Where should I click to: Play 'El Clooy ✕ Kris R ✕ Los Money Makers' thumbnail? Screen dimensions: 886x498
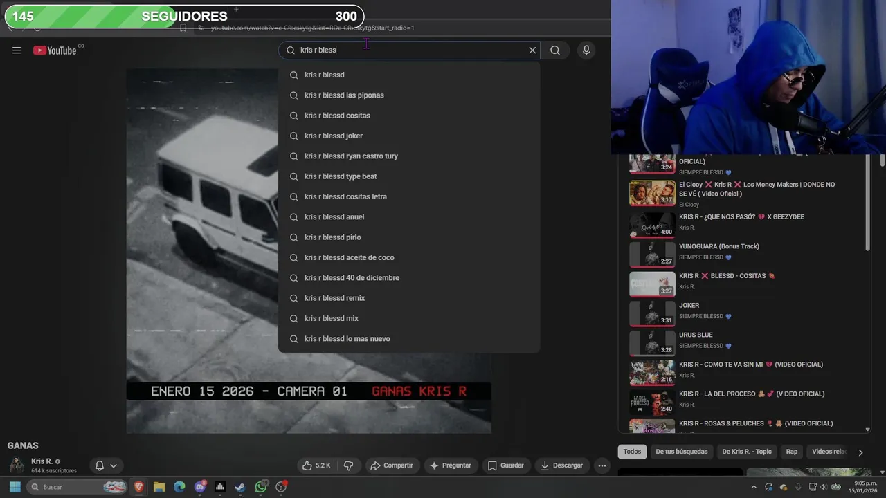(x=652, y=193)
